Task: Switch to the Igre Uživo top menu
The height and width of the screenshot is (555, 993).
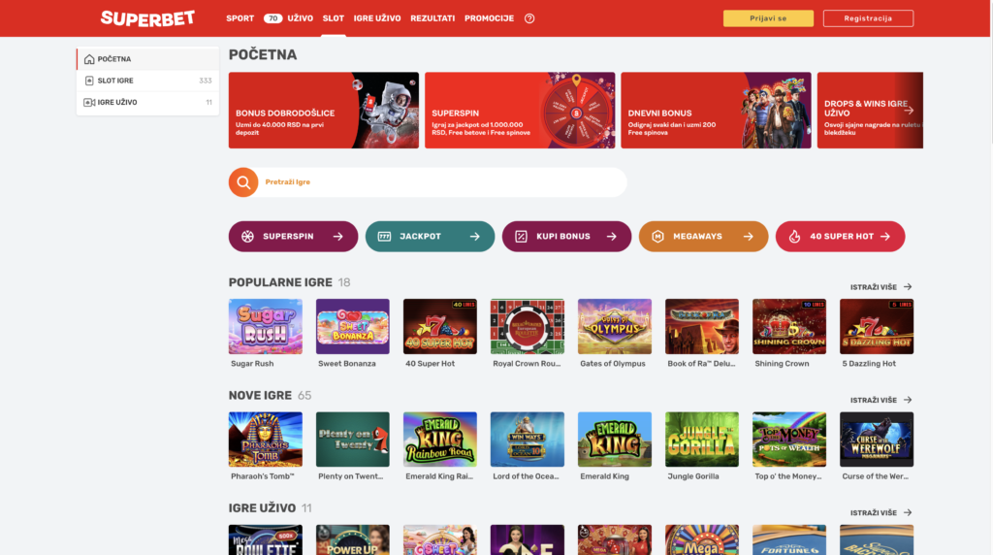Action: [377, 18]
